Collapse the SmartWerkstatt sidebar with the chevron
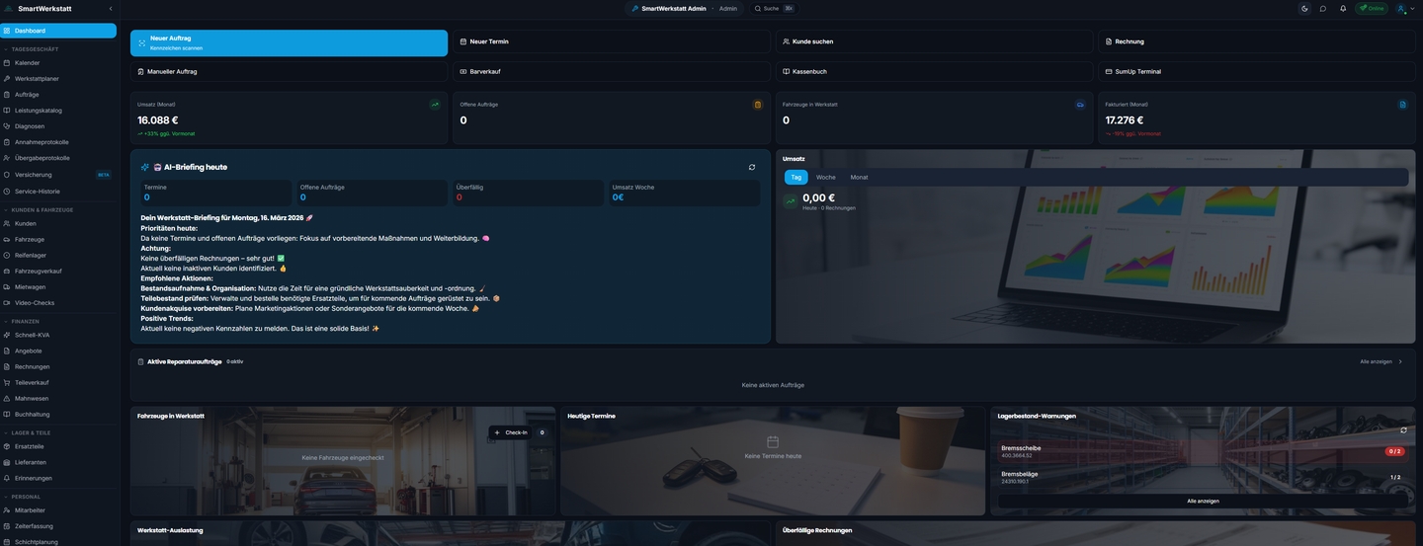1423x546 pixels. (x=111, y=9)
